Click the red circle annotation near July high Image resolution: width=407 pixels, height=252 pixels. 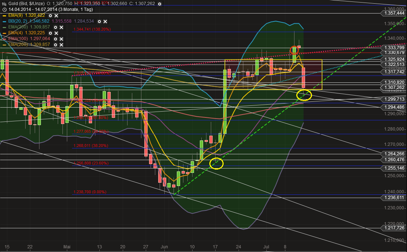pos(294,50)
